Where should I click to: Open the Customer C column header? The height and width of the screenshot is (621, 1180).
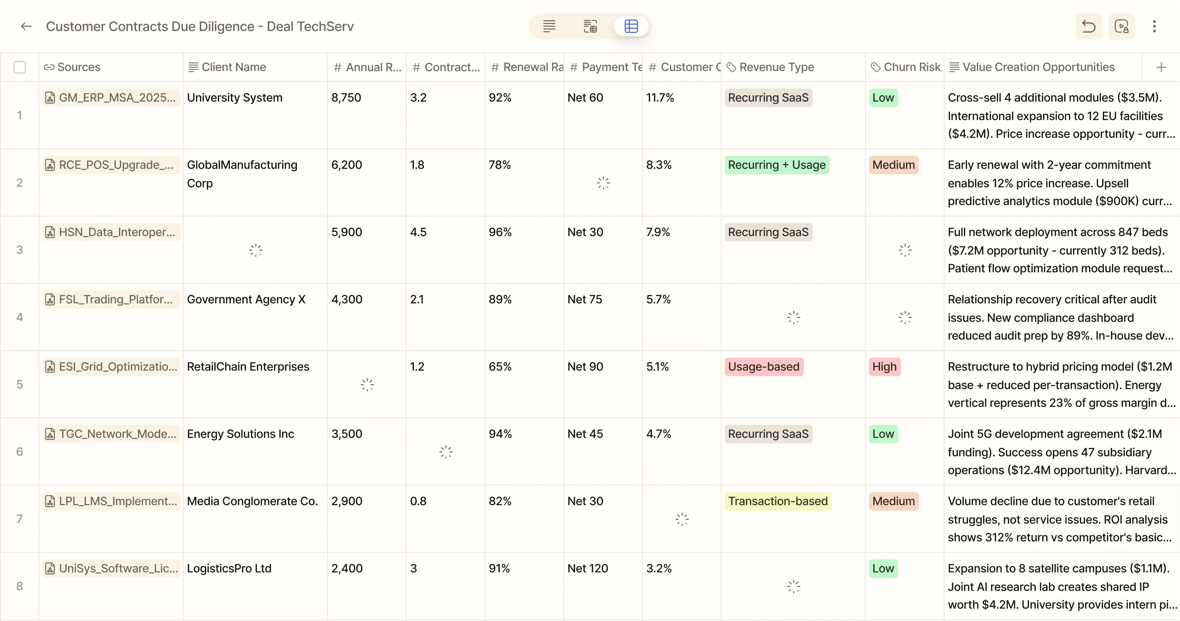(x=682, y=67)
